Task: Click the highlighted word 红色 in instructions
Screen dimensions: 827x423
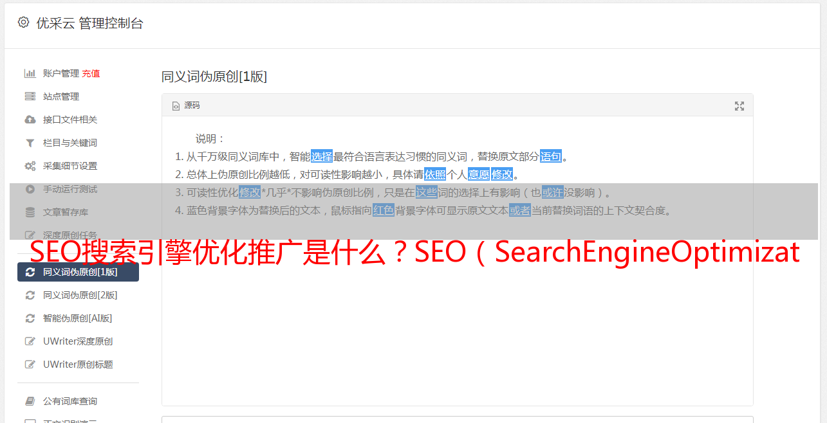Action: click(384, 210)
